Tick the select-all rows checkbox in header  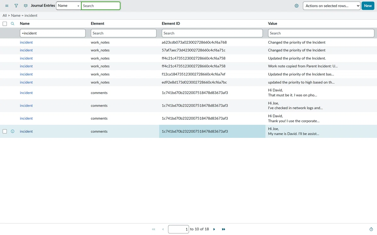[x=5, y=23]
